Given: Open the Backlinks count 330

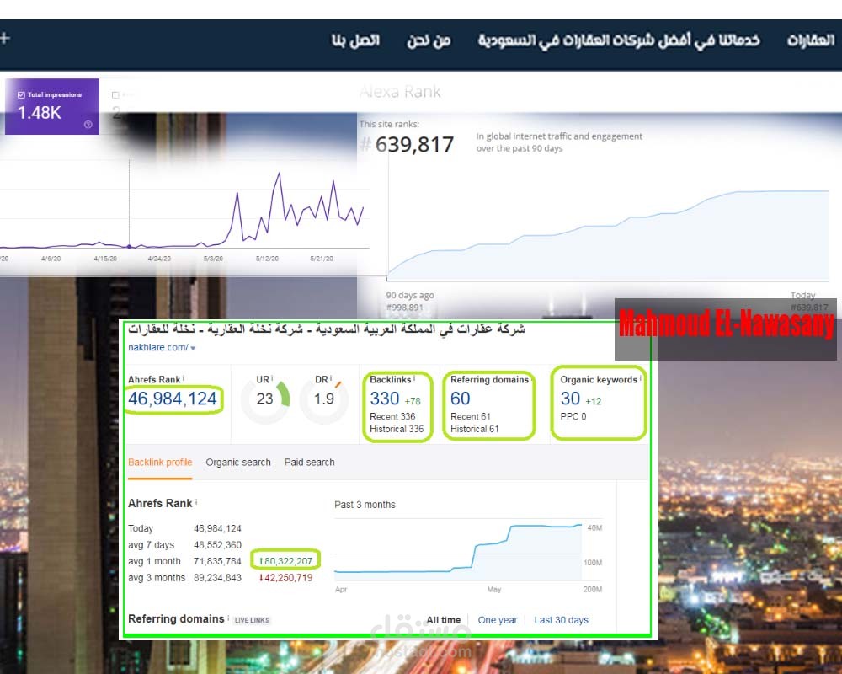Looking at the screenshot, I should tap(385, 399).
